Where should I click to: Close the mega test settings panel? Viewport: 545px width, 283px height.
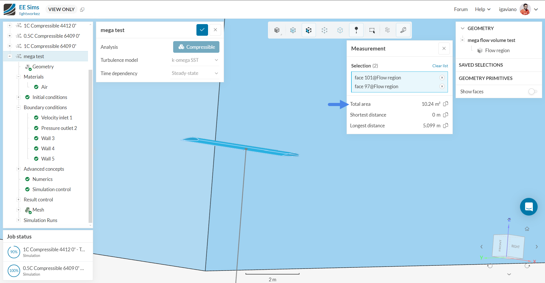(x=215, y=30)
